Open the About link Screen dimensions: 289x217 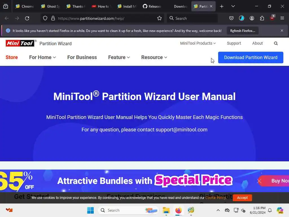257,43
